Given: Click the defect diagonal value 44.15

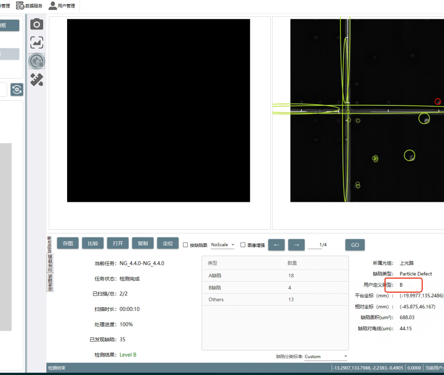Looking at the screenshot, I should click(x=406, y=328).
